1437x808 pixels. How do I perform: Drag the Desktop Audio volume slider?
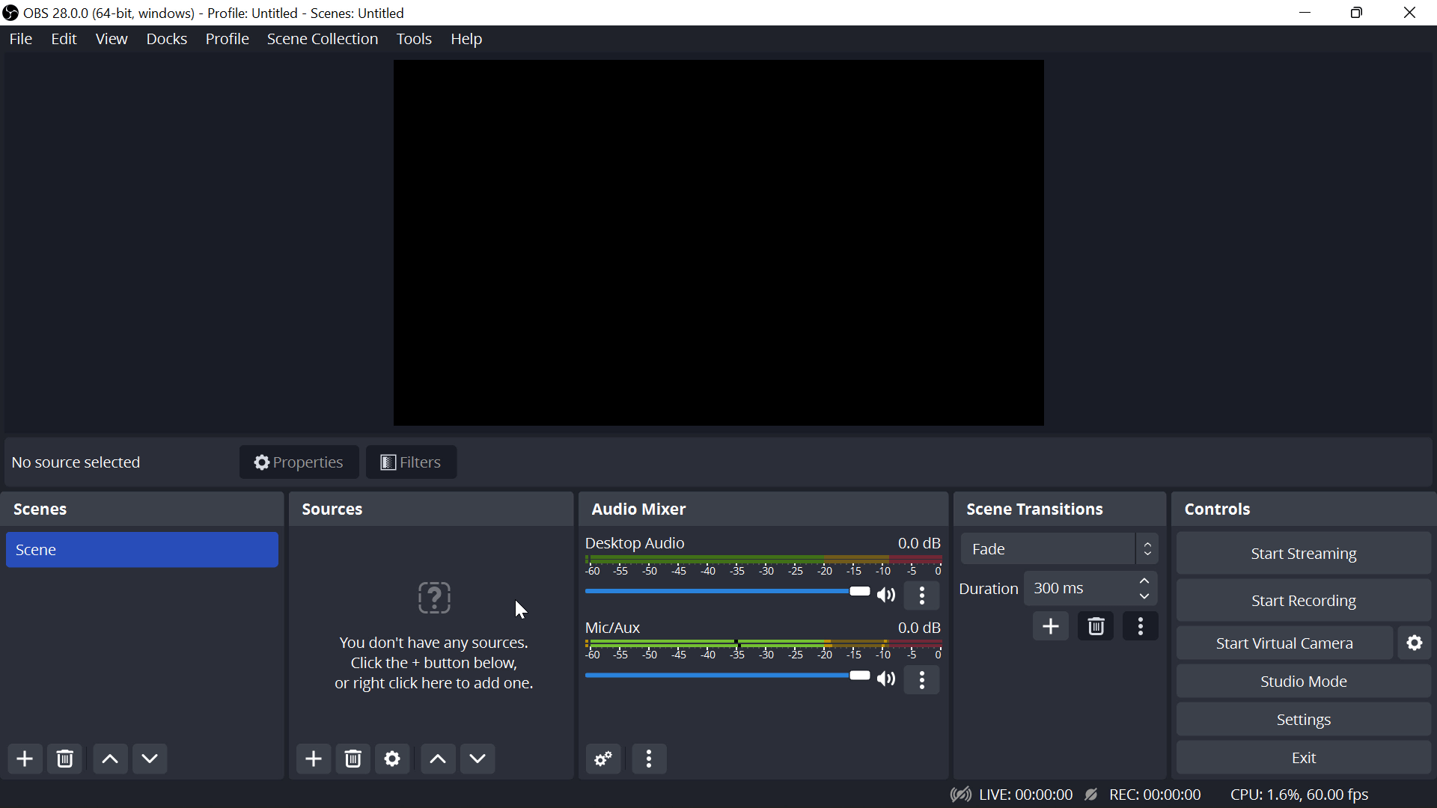coord(858,592)
